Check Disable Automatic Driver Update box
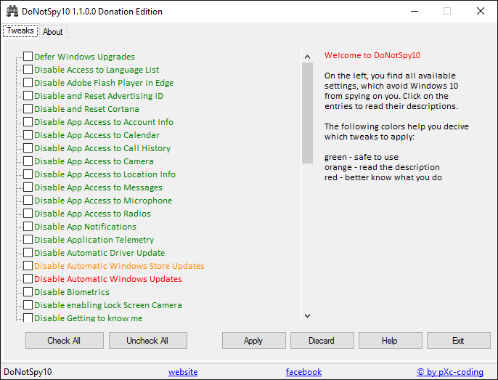Image resolution: width=498 pixels, height=380 pixels. [x=28, y=252]
